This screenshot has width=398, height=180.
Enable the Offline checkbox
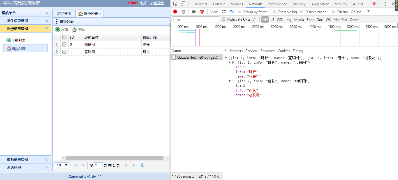334,12
